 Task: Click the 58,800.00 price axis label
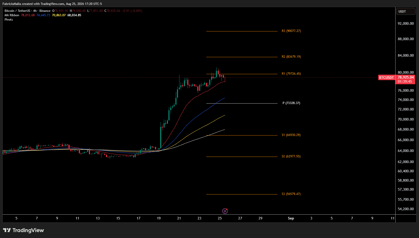point(406,180)
